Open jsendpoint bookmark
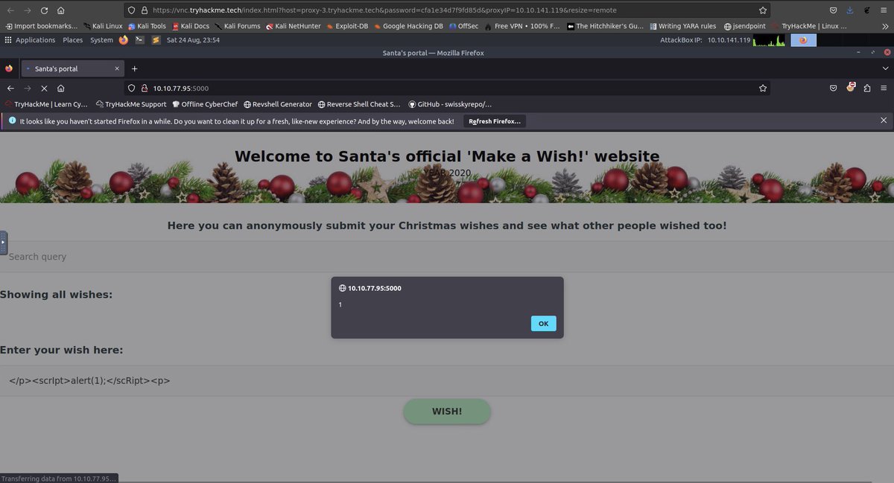Viewport: 894px width, 483px height. pyautogui.click(x=744, y=26)
